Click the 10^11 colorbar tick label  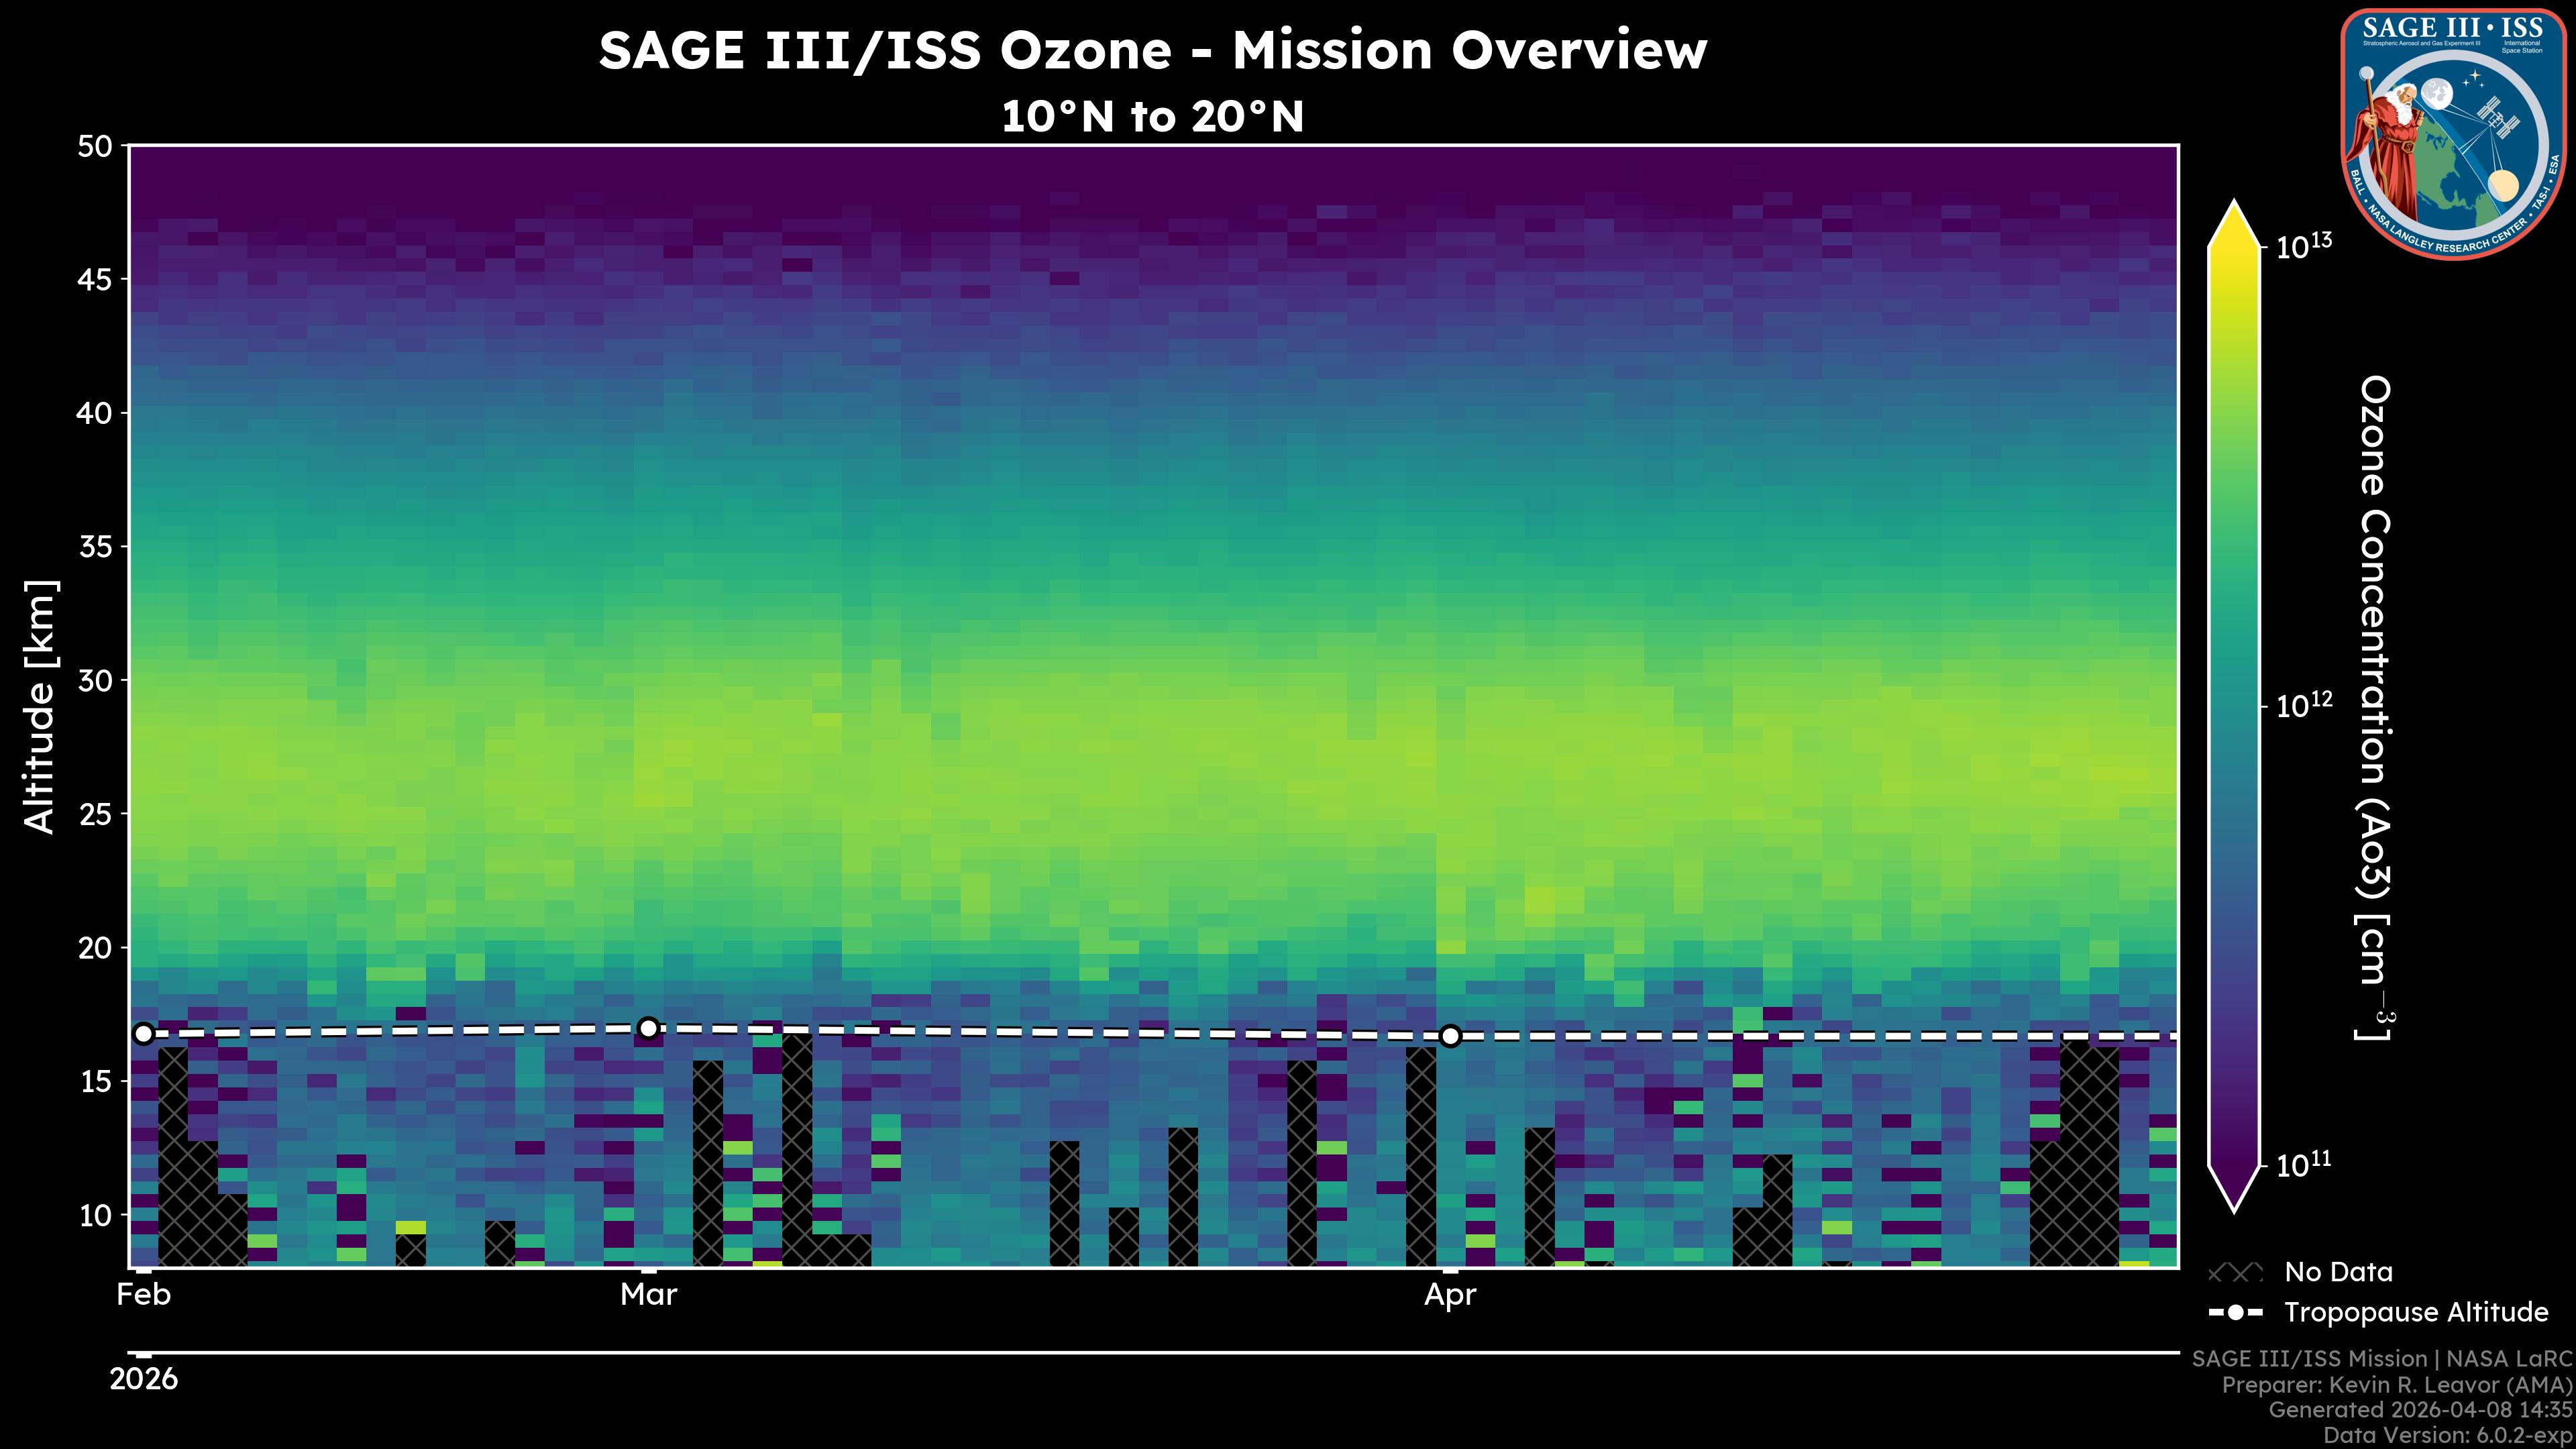[2303, 1165]
